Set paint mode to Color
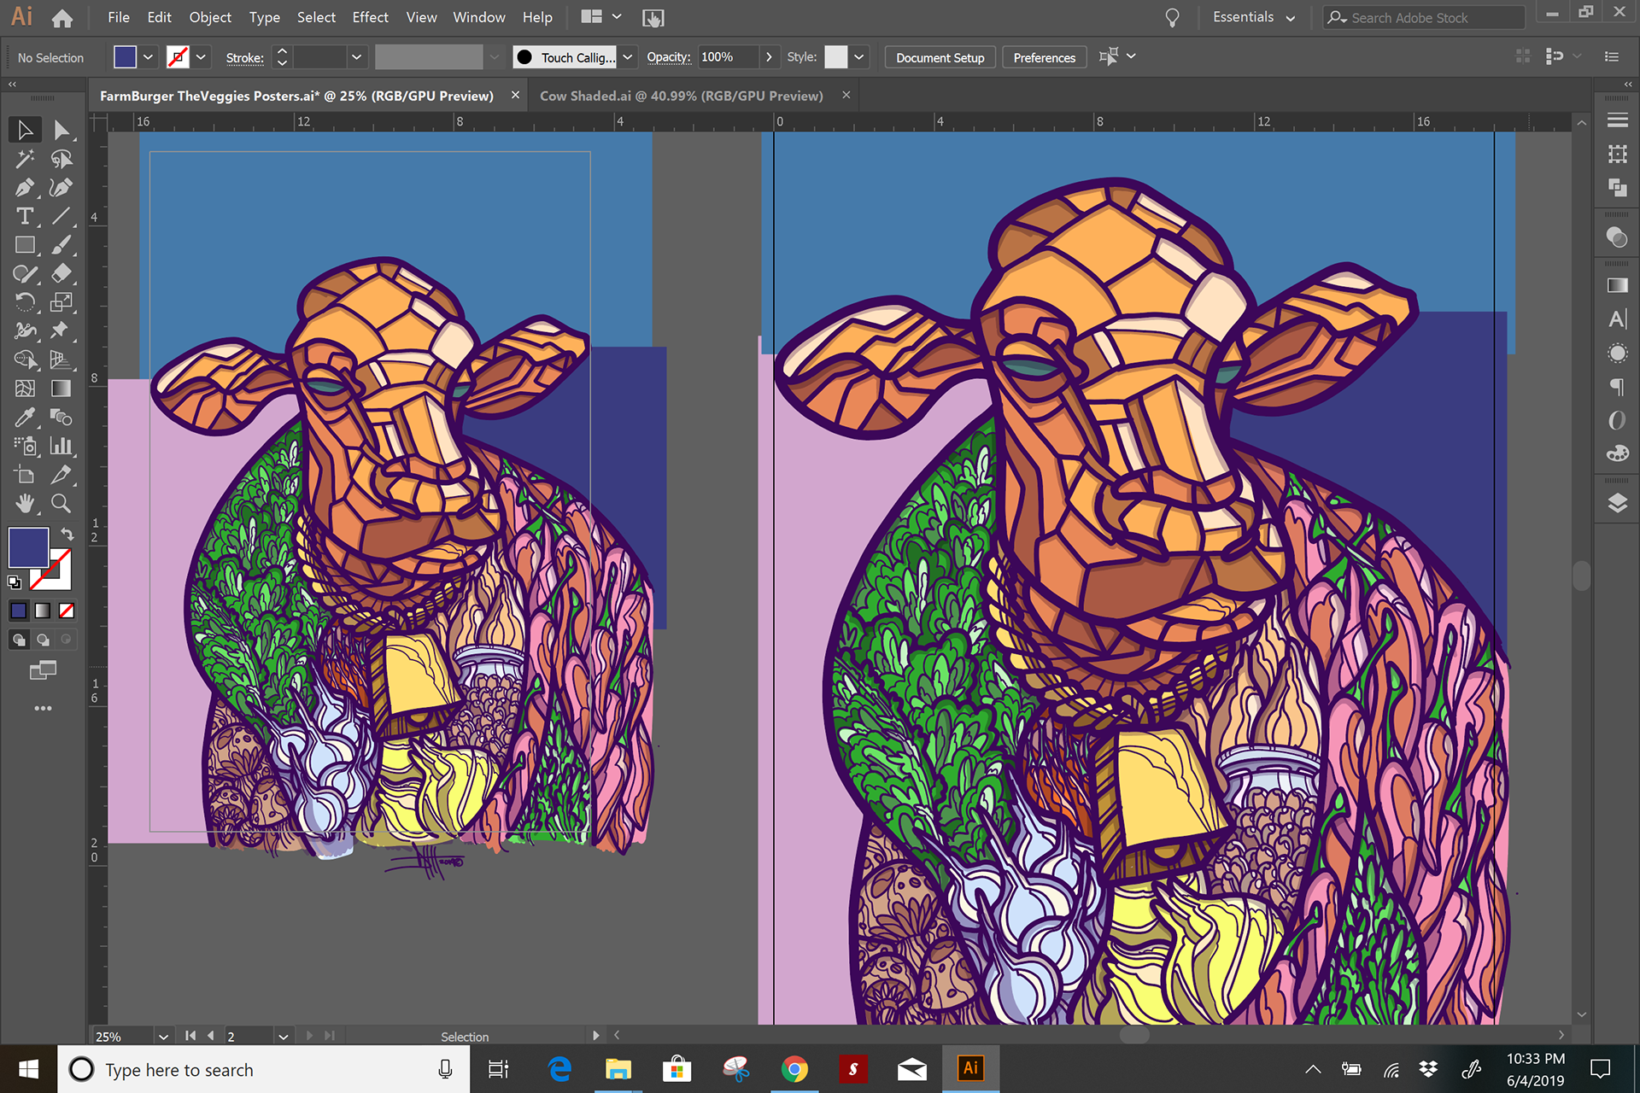1640x1093 pixels. [18, 611]
